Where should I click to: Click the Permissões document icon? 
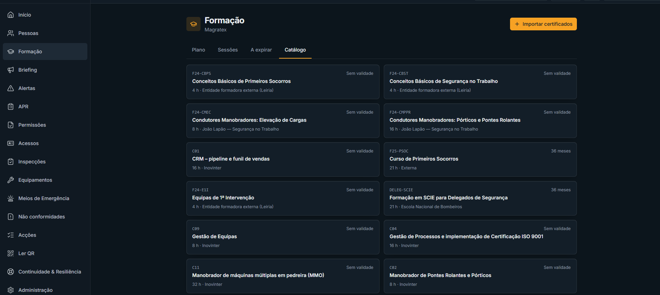11,125
